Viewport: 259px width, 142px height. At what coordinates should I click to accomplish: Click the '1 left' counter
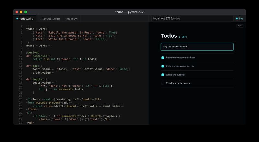[183, 37]
